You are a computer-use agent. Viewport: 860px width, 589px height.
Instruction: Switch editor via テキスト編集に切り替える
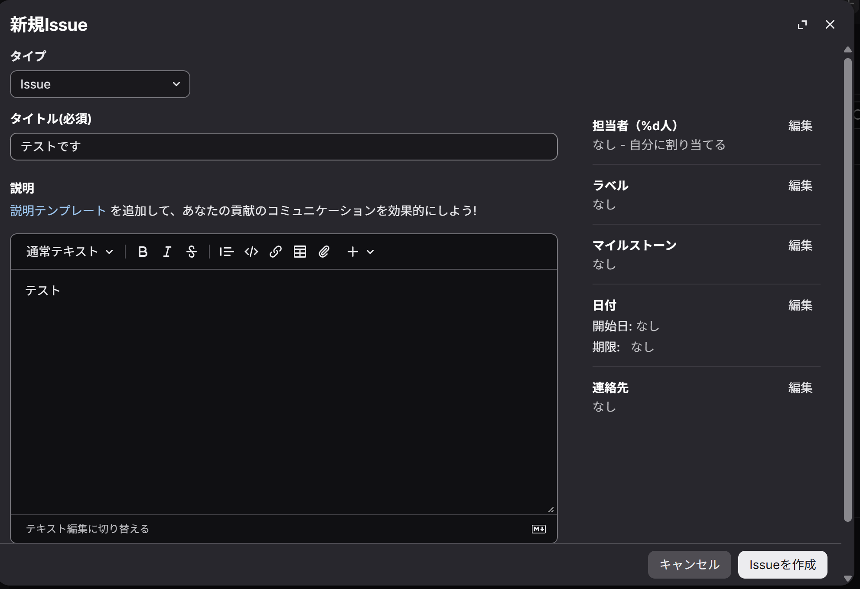point(88,529)
